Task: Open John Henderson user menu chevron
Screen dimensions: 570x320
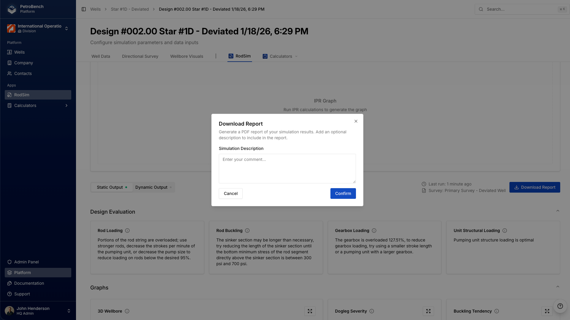Action: (69, 311)
